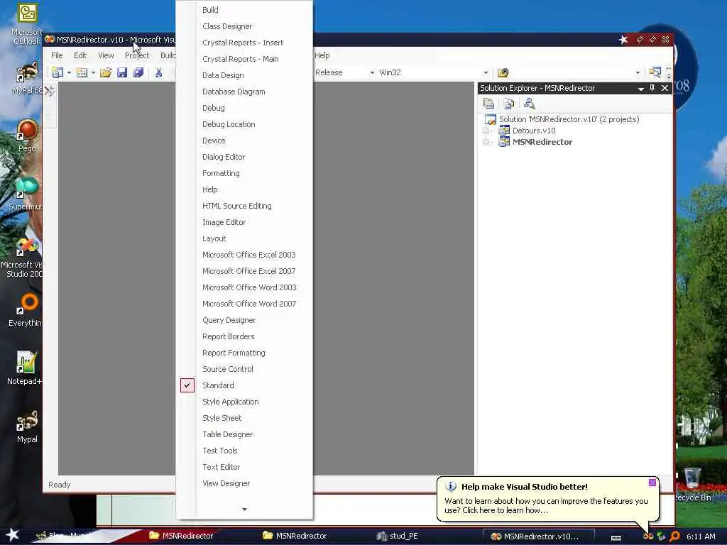Open Add New Item dropdown arrow
The height and width of the screenshot is (545, 727).
(93, 73)
